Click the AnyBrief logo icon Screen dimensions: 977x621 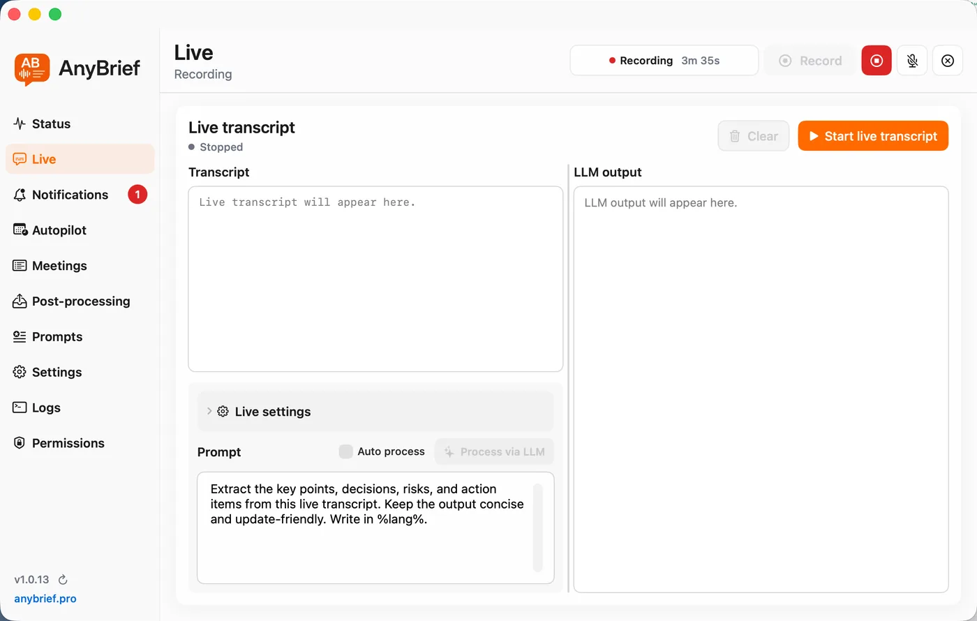pos(32,69)
